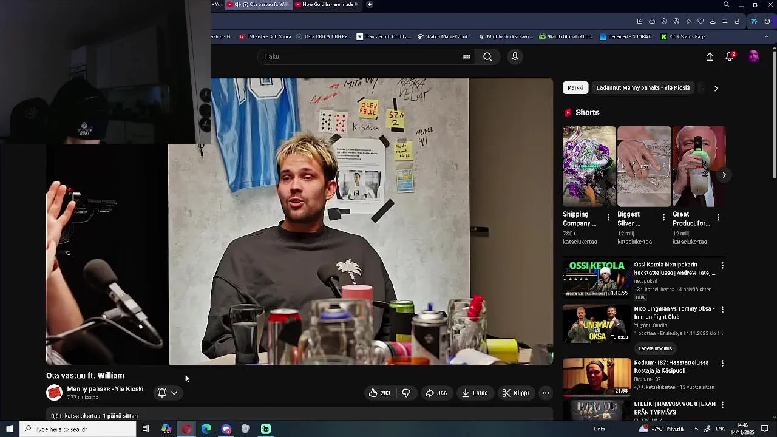
Task: Open options for Biggest Silver short
Action: coord(663,217)
